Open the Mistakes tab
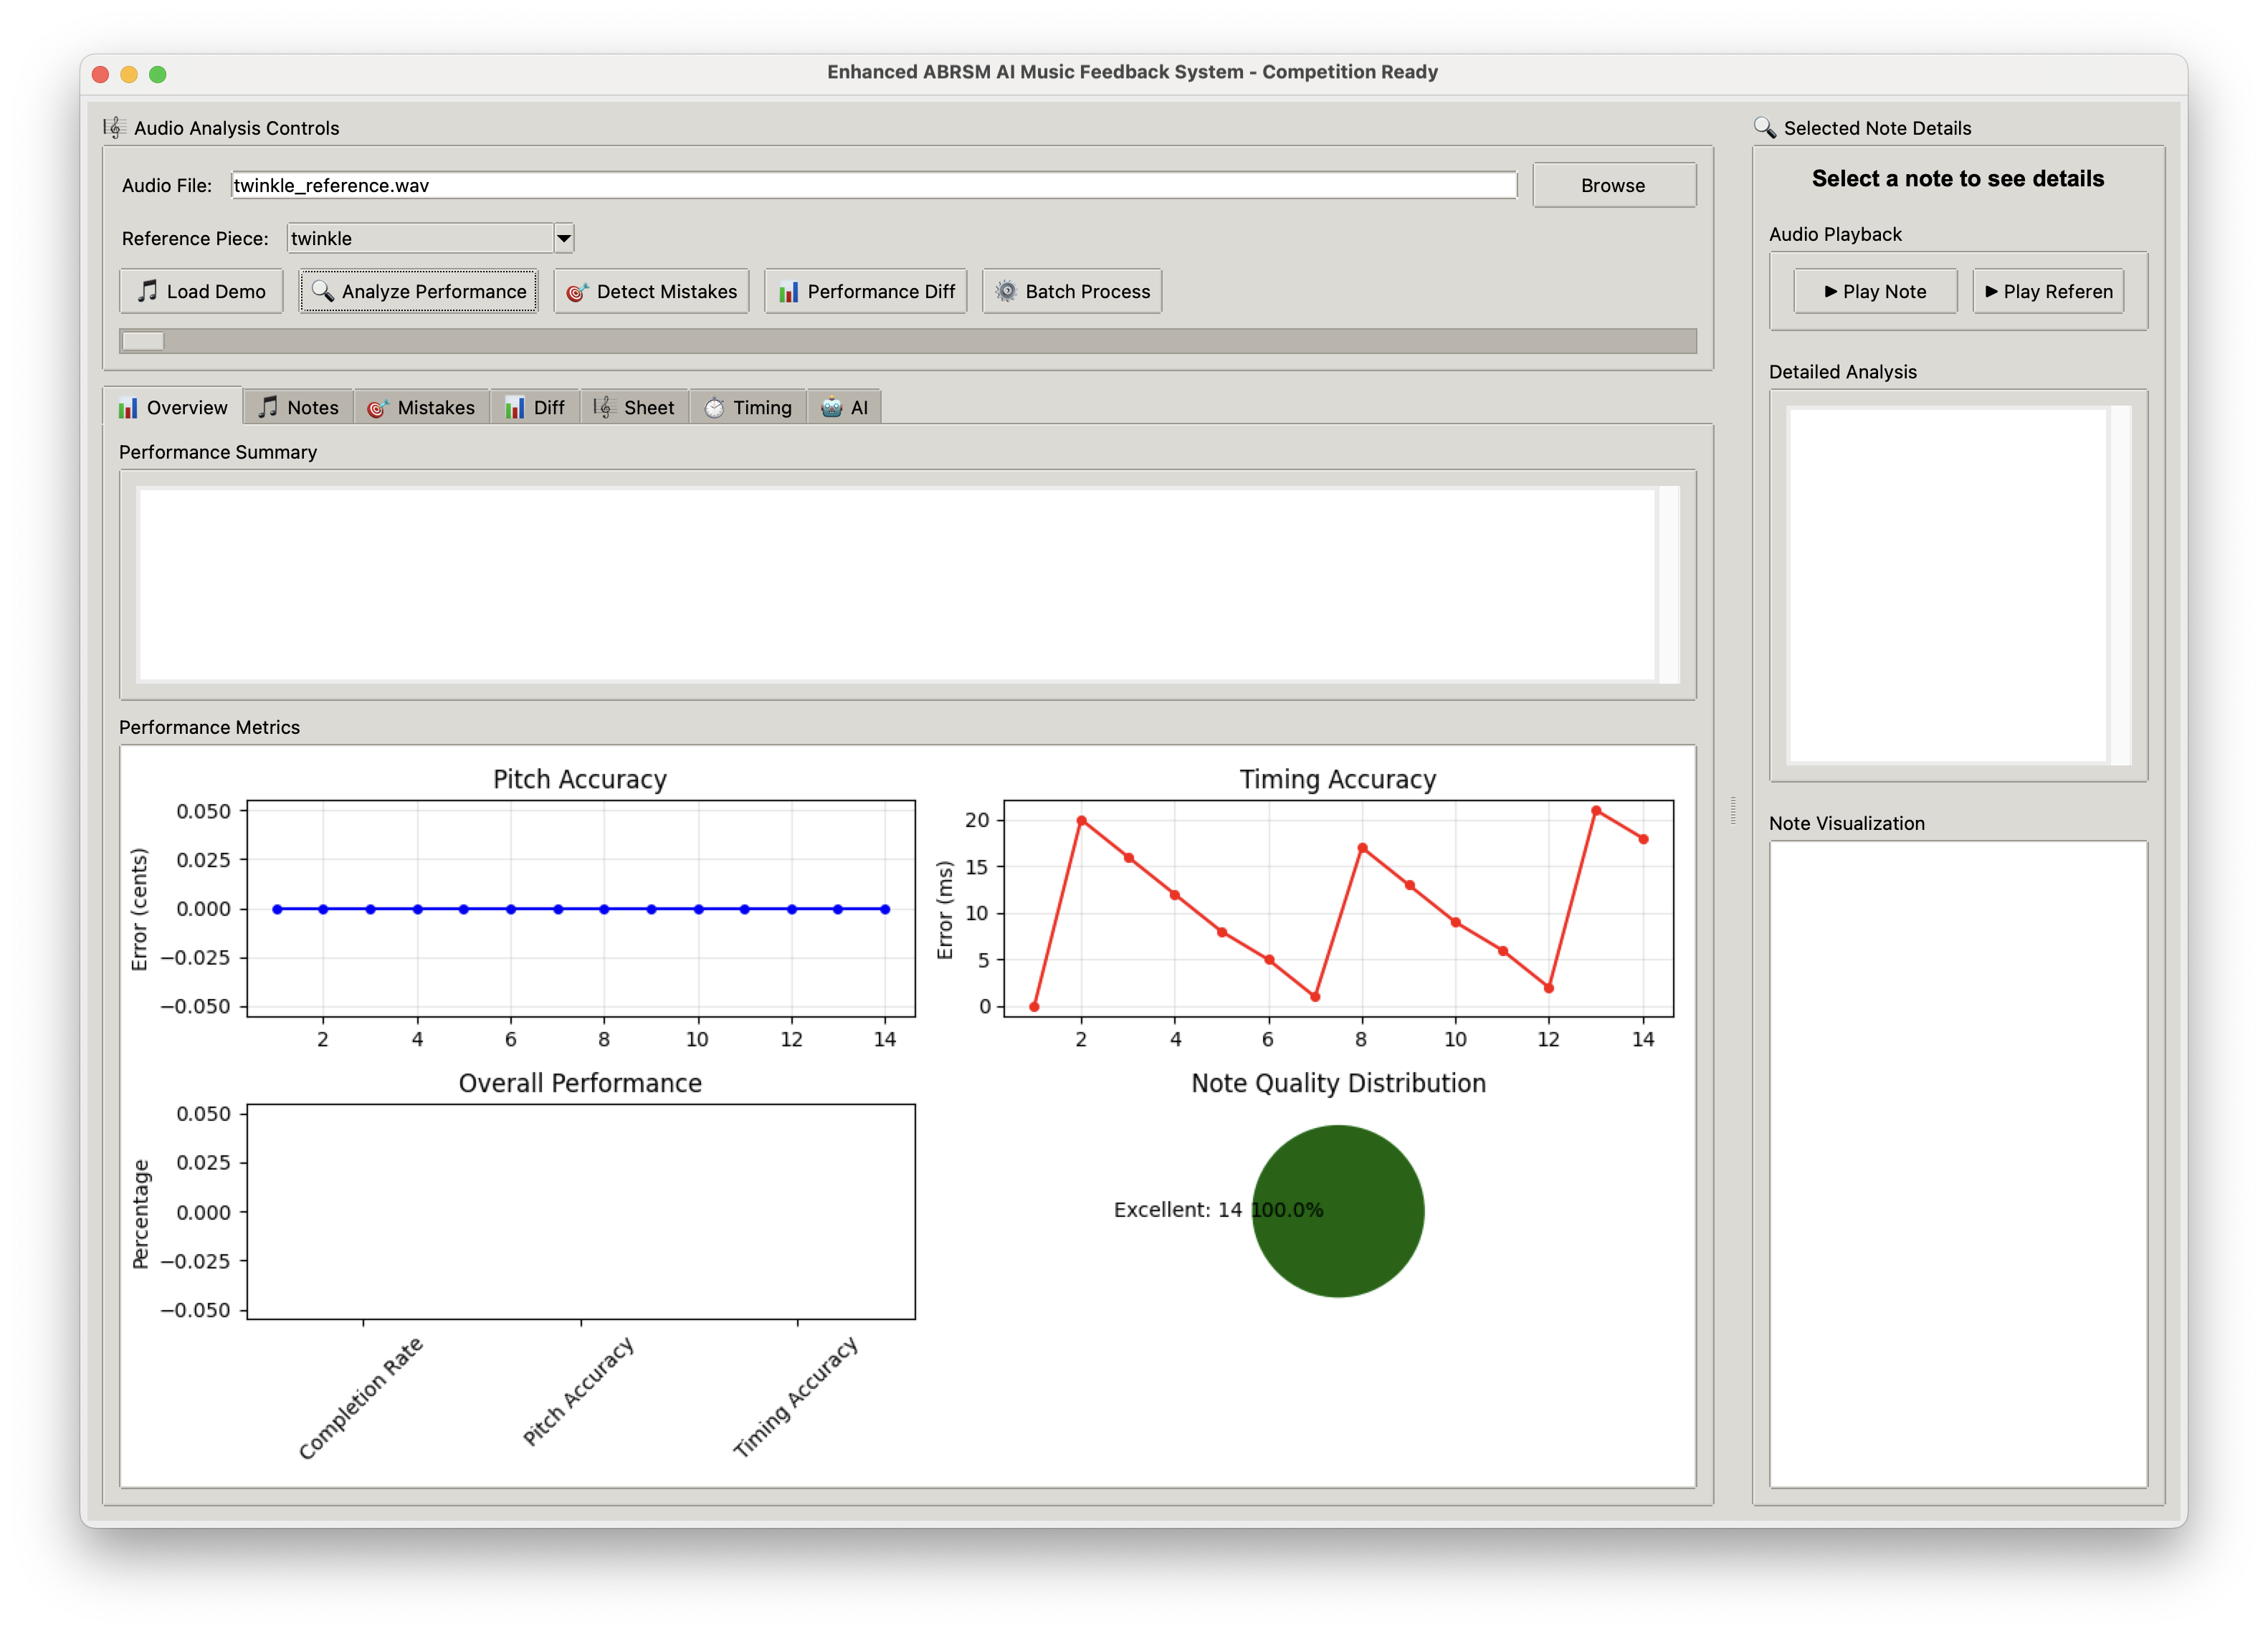The width and height of the screenshot is (2268, 1634). [421, 408]
